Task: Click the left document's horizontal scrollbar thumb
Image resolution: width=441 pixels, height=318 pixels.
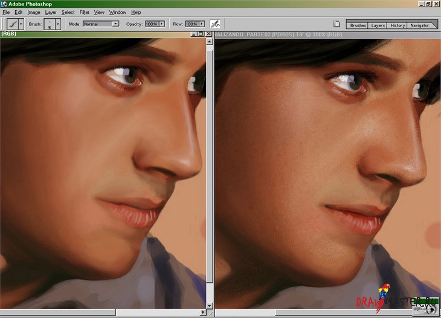Action: tap(58, 312)
